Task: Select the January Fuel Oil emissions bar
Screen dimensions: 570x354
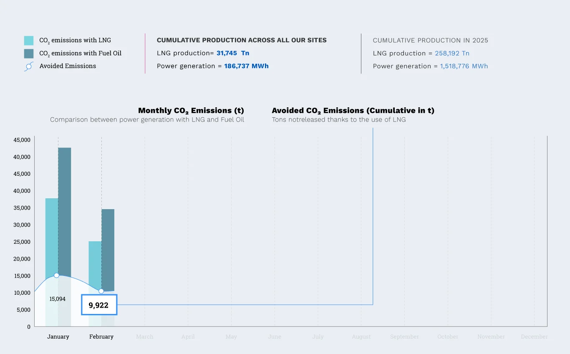Action: (65, 209)
